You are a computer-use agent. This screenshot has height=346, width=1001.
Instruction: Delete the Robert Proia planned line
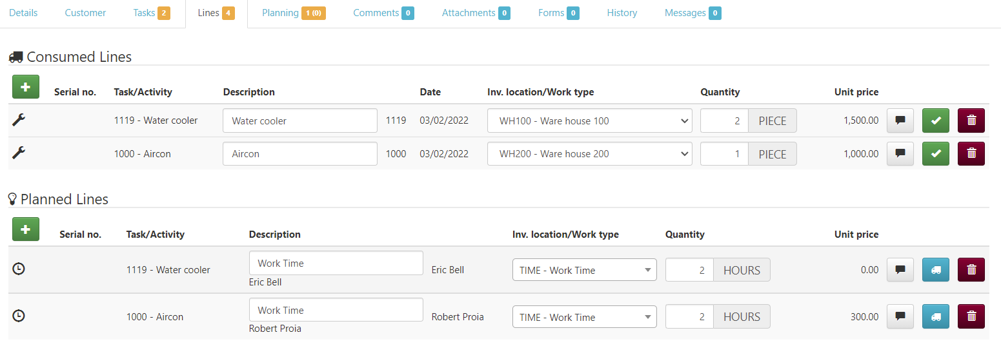pyautogui.click(x=971, y=316)
